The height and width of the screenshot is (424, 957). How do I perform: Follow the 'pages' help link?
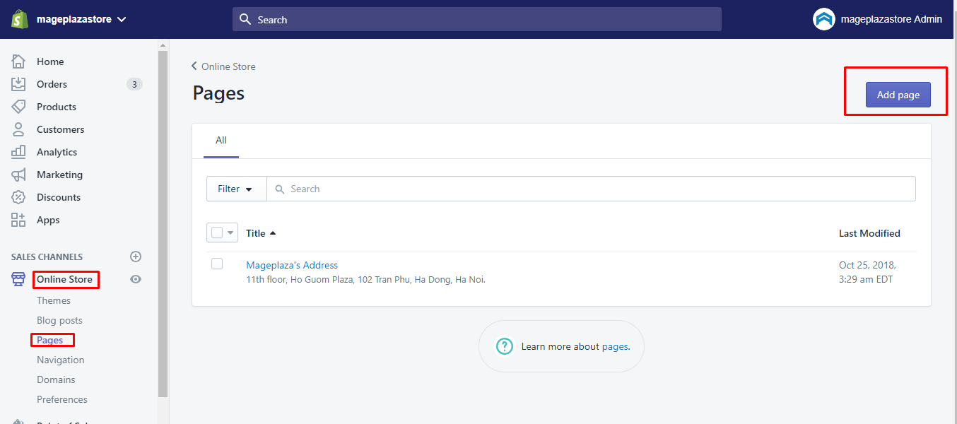pos(614,346)
